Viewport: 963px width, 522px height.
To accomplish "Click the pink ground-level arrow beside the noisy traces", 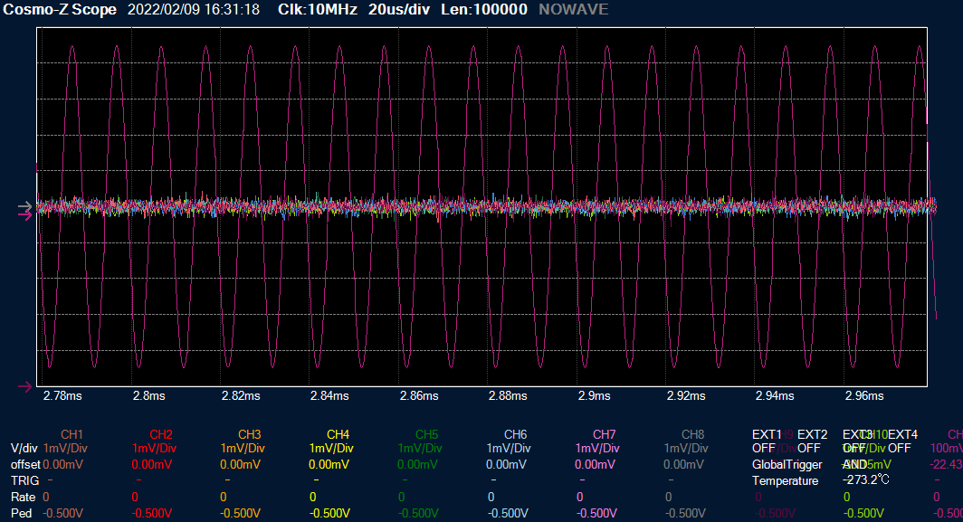I will click(x=24, y=212).
